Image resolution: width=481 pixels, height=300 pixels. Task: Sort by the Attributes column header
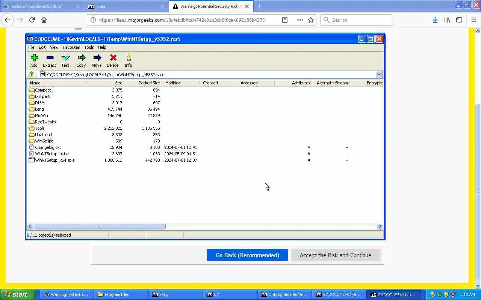(x=293, y=83)
